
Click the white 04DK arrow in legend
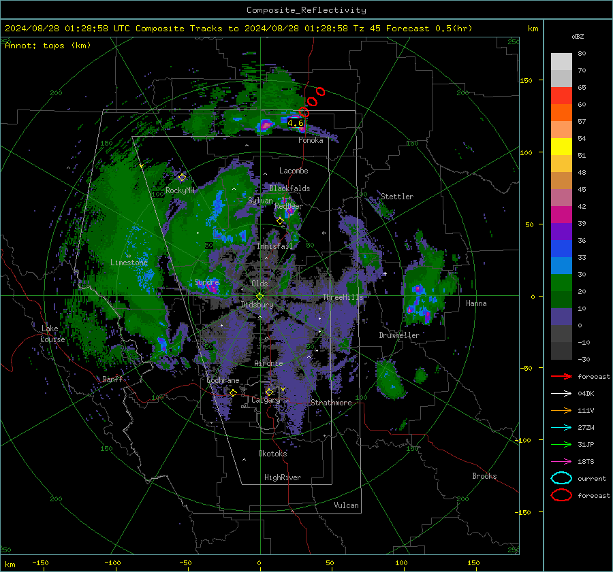(x=561, y=394)
